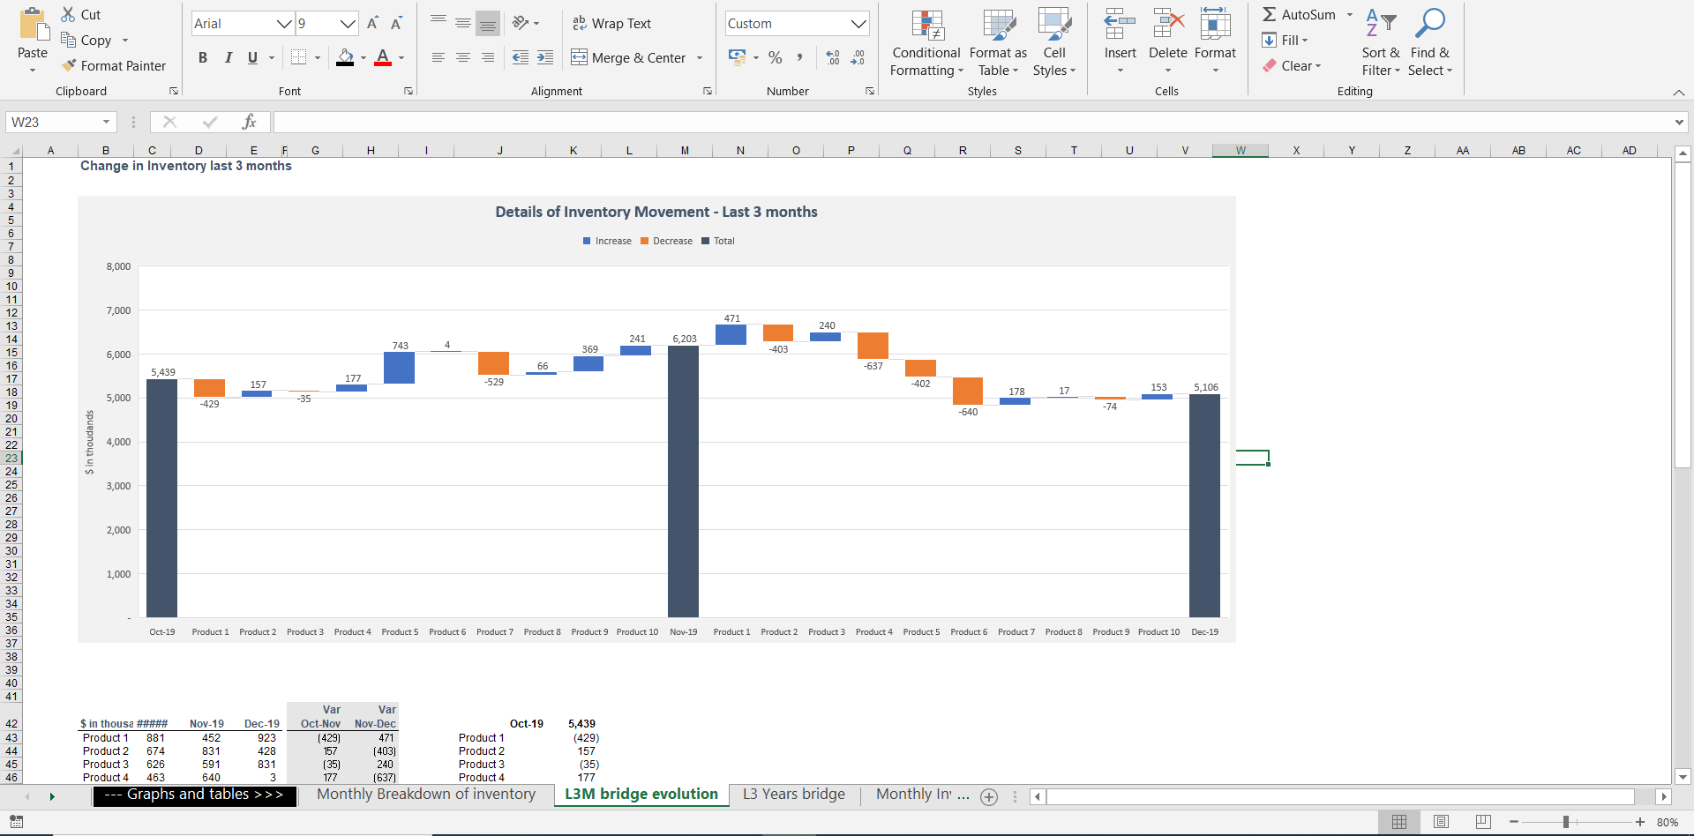Adjust the zoom slider handle
1694x836 pixels.
pos(1566,822)
